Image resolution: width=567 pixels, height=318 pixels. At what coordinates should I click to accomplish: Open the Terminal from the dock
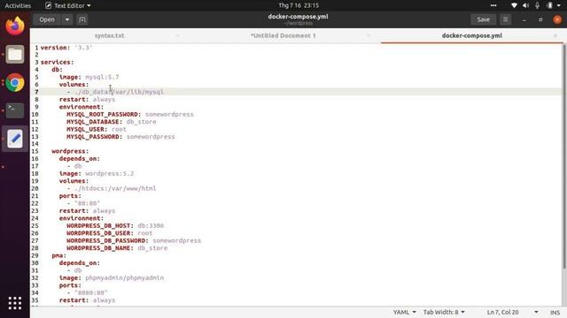(15, 110)
